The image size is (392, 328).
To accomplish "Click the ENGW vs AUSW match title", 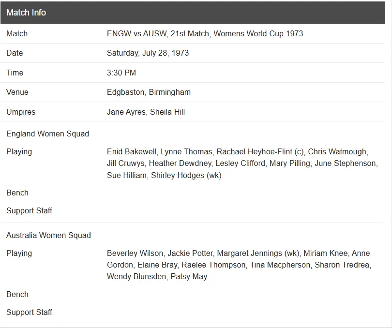I will tap(205, 33).
